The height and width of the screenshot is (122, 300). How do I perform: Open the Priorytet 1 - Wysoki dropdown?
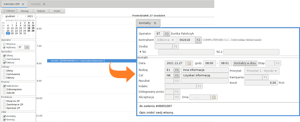[x=262, y=71]
